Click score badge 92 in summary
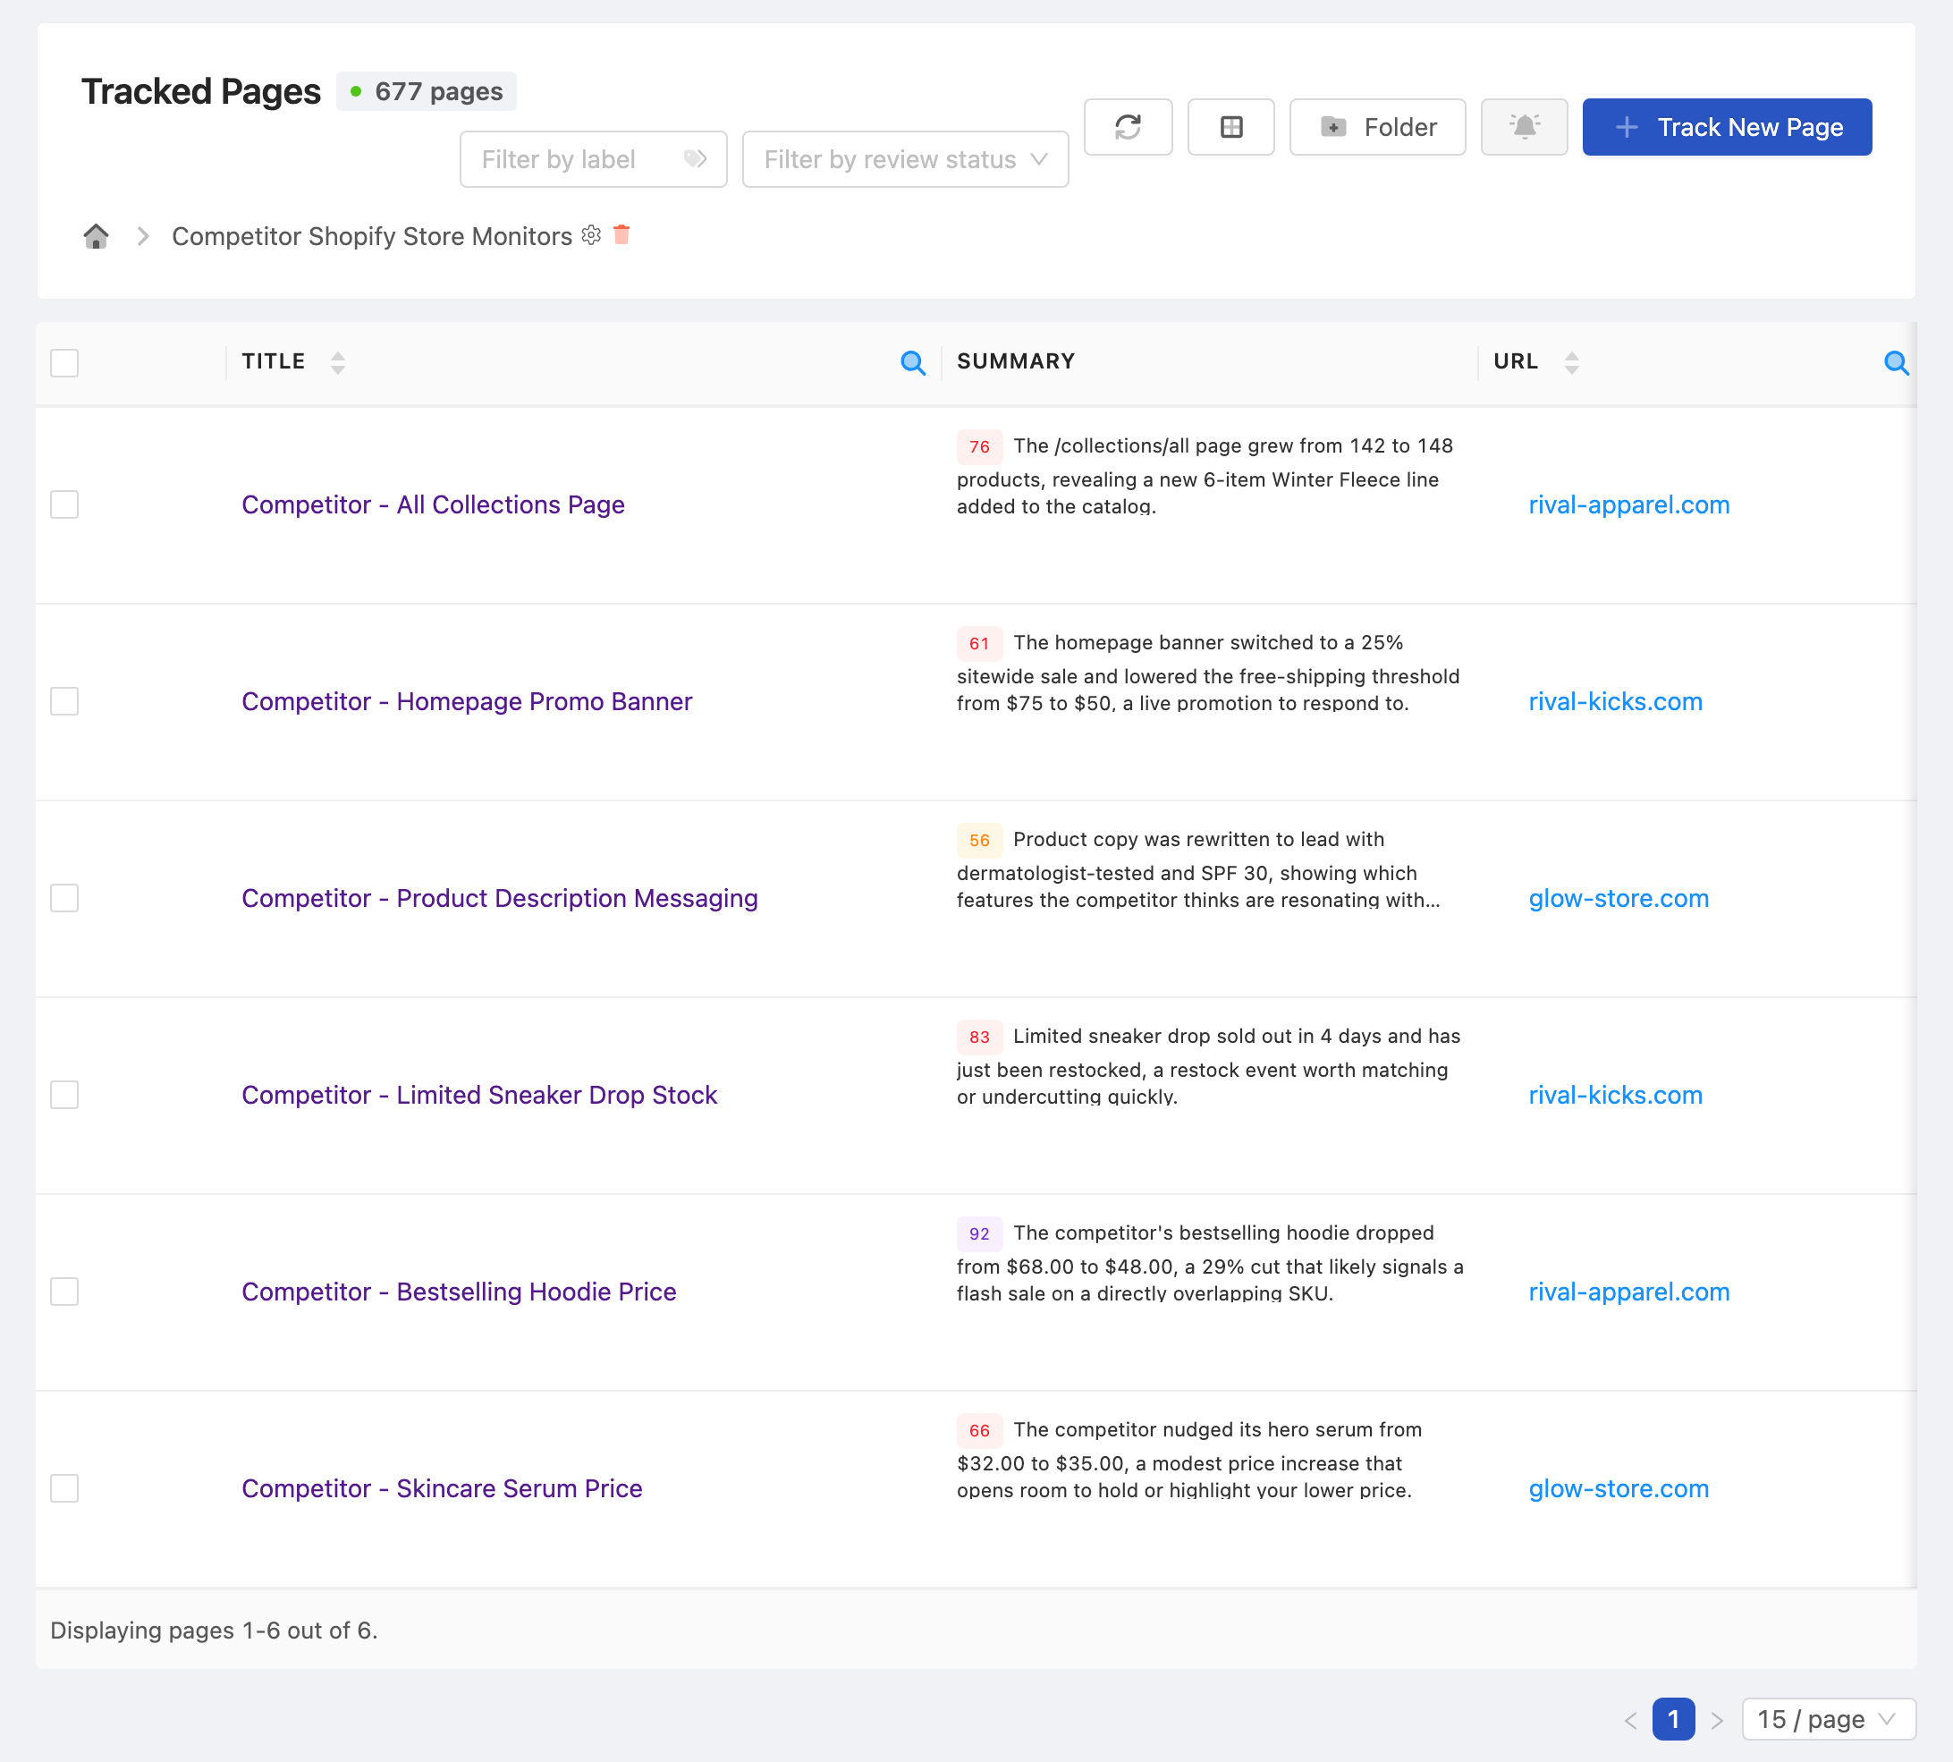Screen dimensions: 1953x1762 (x=979, y=1233)
